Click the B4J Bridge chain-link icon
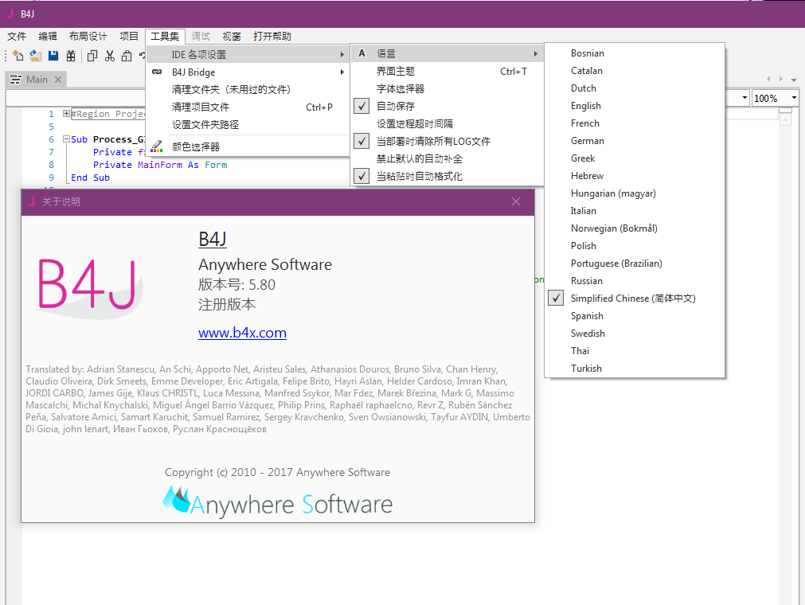The width and height of the screenshot is (805, 605). click(157, 72)
